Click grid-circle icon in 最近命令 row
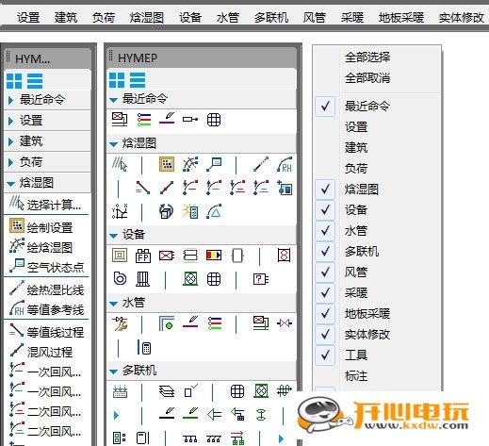The image size is (489, 446). click(214, 120)
